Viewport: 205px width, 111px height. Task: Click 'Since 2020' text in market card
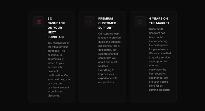click(x=156, y=29)
